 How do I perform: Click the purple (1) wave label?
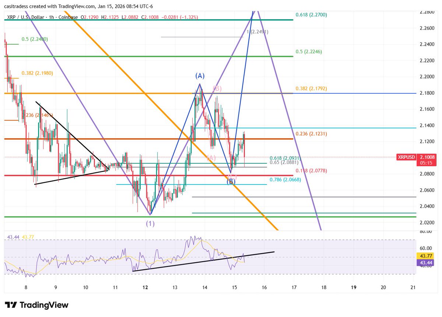point(150,223)
